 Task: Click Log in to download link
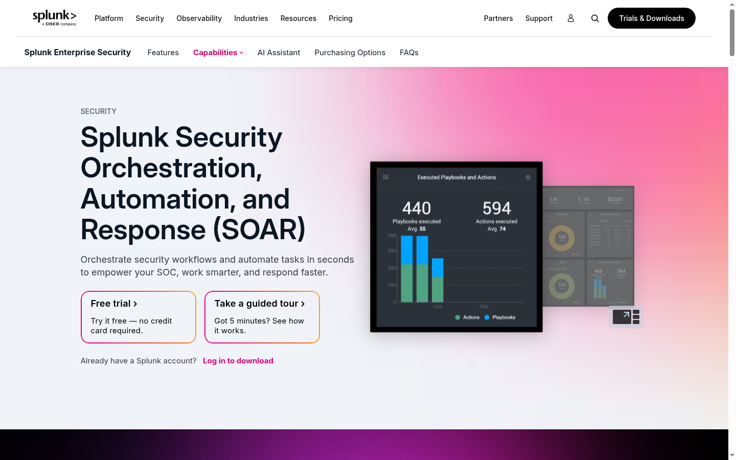tap(238, 361)
